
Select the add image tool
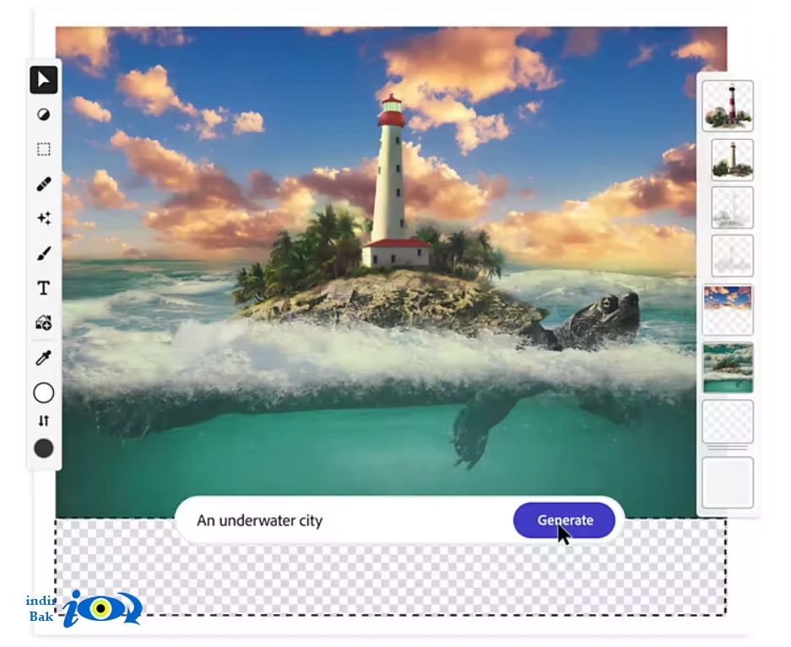click(x=43, y=322)
